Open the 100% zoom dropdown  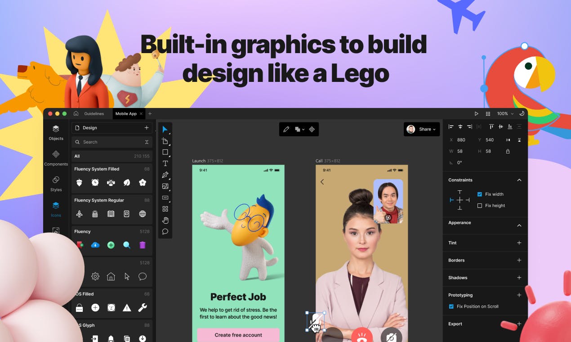[x=505, y=114]
